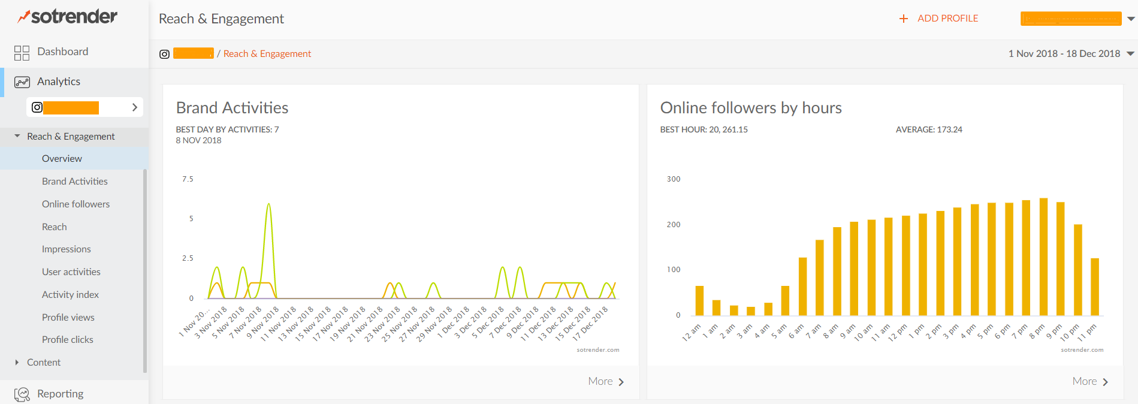The image size is (1138, 404).
Task: Expand the Content section
Action: point(17,362)
